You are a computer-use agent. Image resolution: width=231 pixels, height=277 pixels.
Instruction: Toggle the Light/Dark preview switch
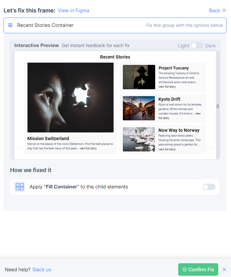197,45
